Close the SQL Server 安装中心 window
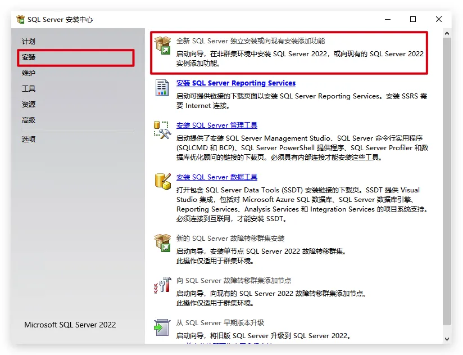The height and width of the screenshot is (355, 463). click(439, 20)
